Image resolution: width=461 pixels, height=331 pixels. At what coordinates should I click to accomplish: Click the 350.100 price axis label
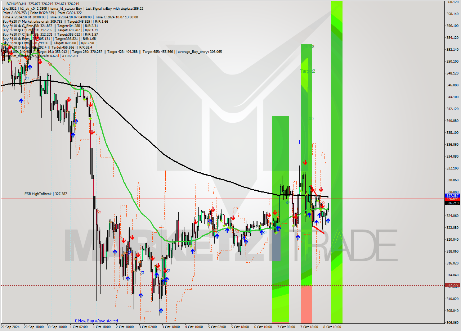tap(452, 62)
